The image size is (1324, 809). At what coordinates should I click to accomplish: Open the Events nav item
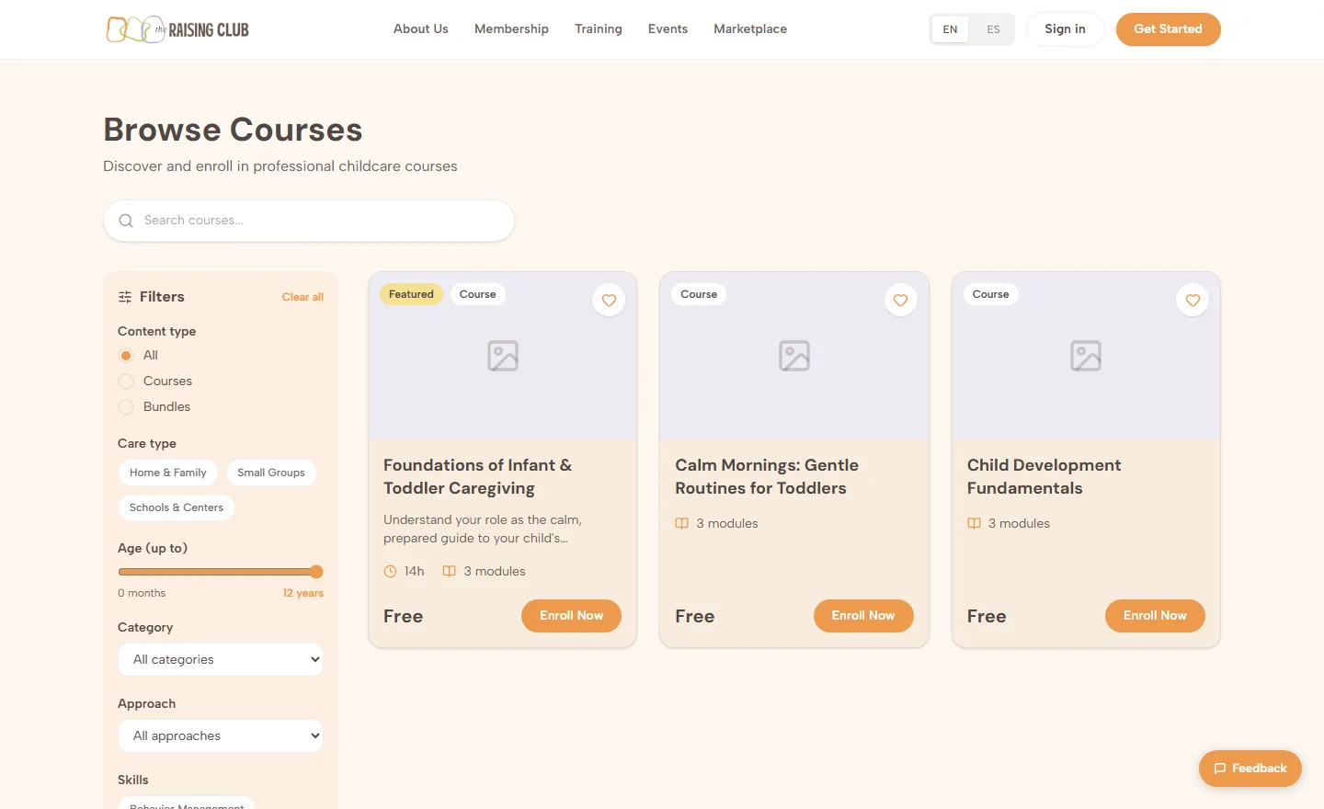pyautogui.click(x=668, y=28)
